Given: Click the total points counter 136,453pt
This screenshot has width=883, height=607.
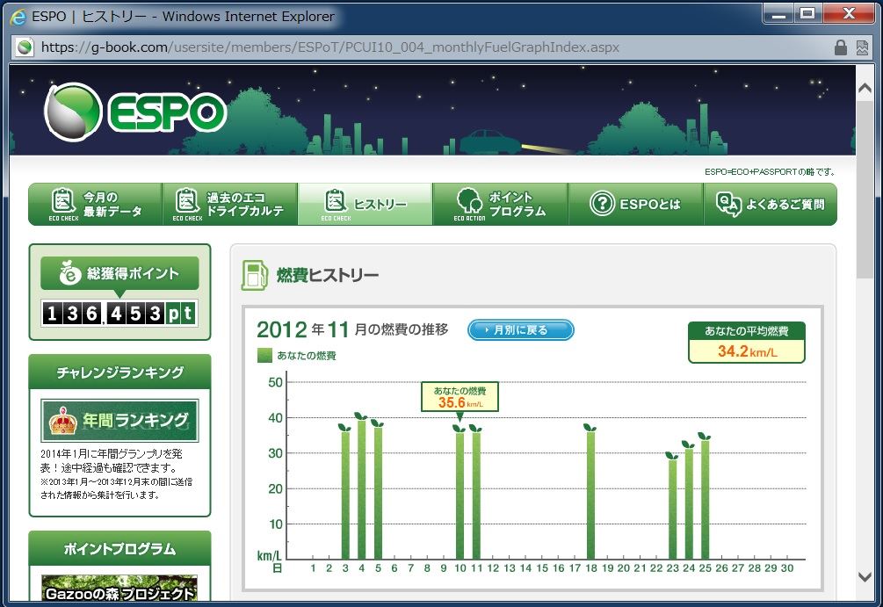Looking at the screenshot, I should tap(119, 313).
